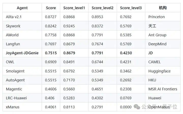
Task: Select the Ant Group organization cell
Action: (157, 35)
